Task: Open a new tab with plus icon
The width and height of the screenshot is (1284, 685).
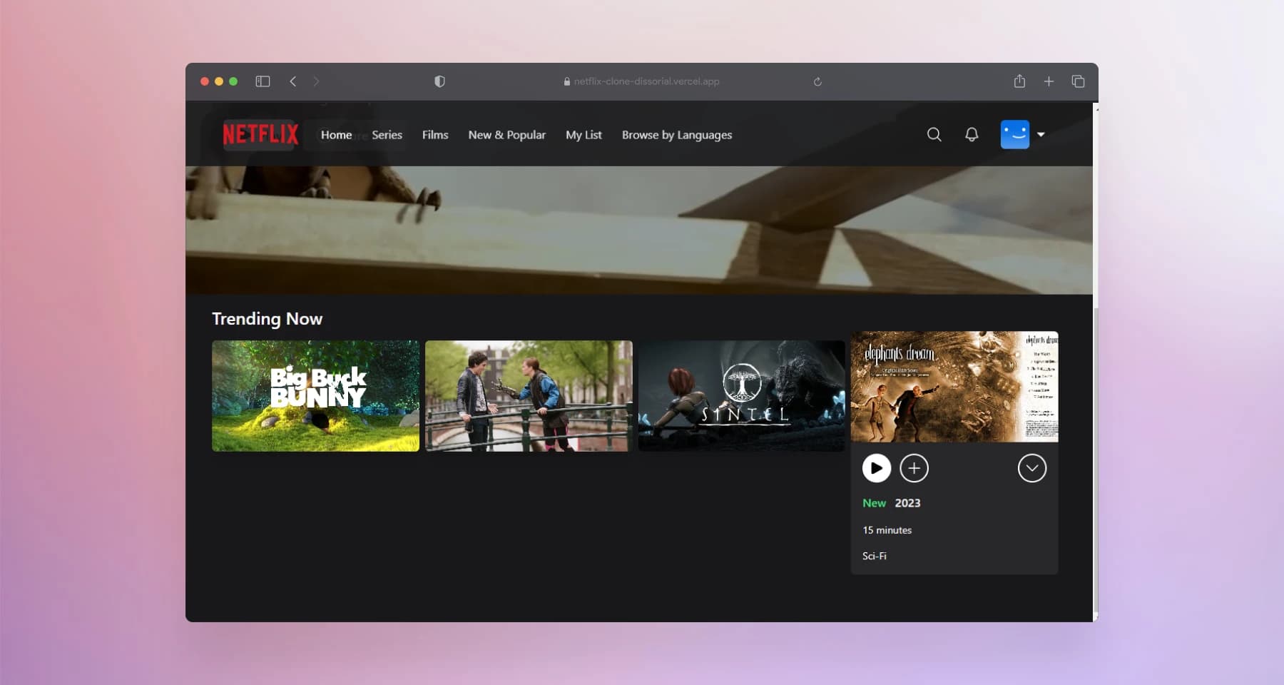Action: pos(1049,81)
